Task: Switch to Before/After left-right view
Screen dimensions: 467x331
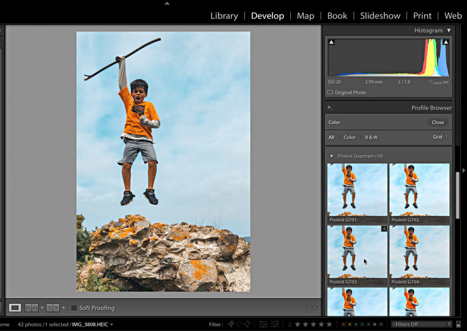Action: [x=31, y=308]
